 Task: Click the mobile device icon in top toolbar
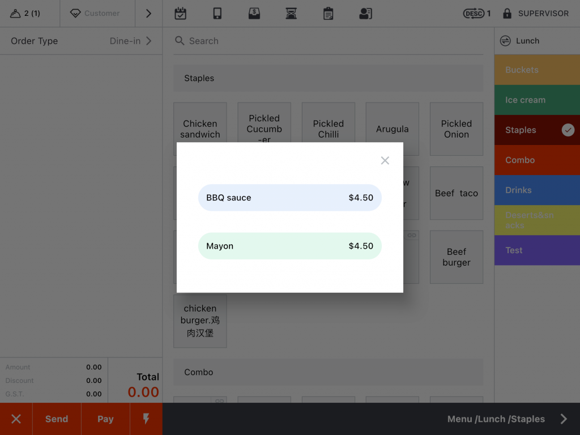point(217,14)
